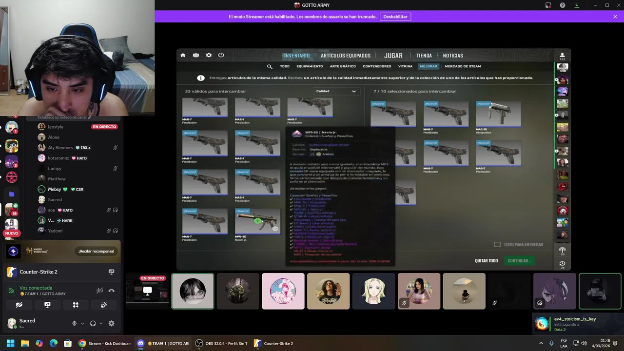Disconnect from the voice channel

click(x=111, y=291)
